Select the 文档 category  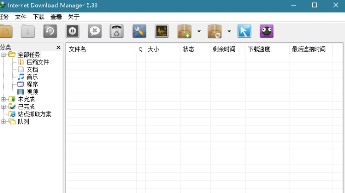[32, 70]
